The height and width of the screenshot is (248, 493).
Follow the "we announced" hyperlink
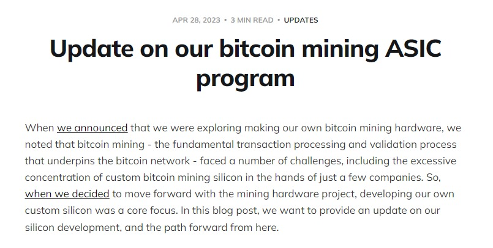point(92,128)
